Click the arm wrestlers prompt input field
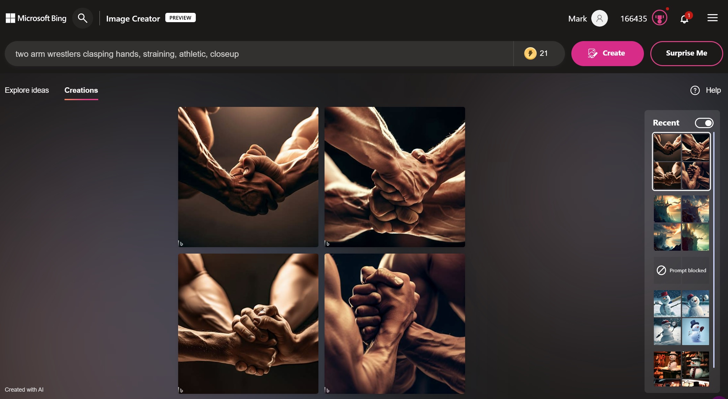This screenshot has height=399, width=728. point(260,53)
